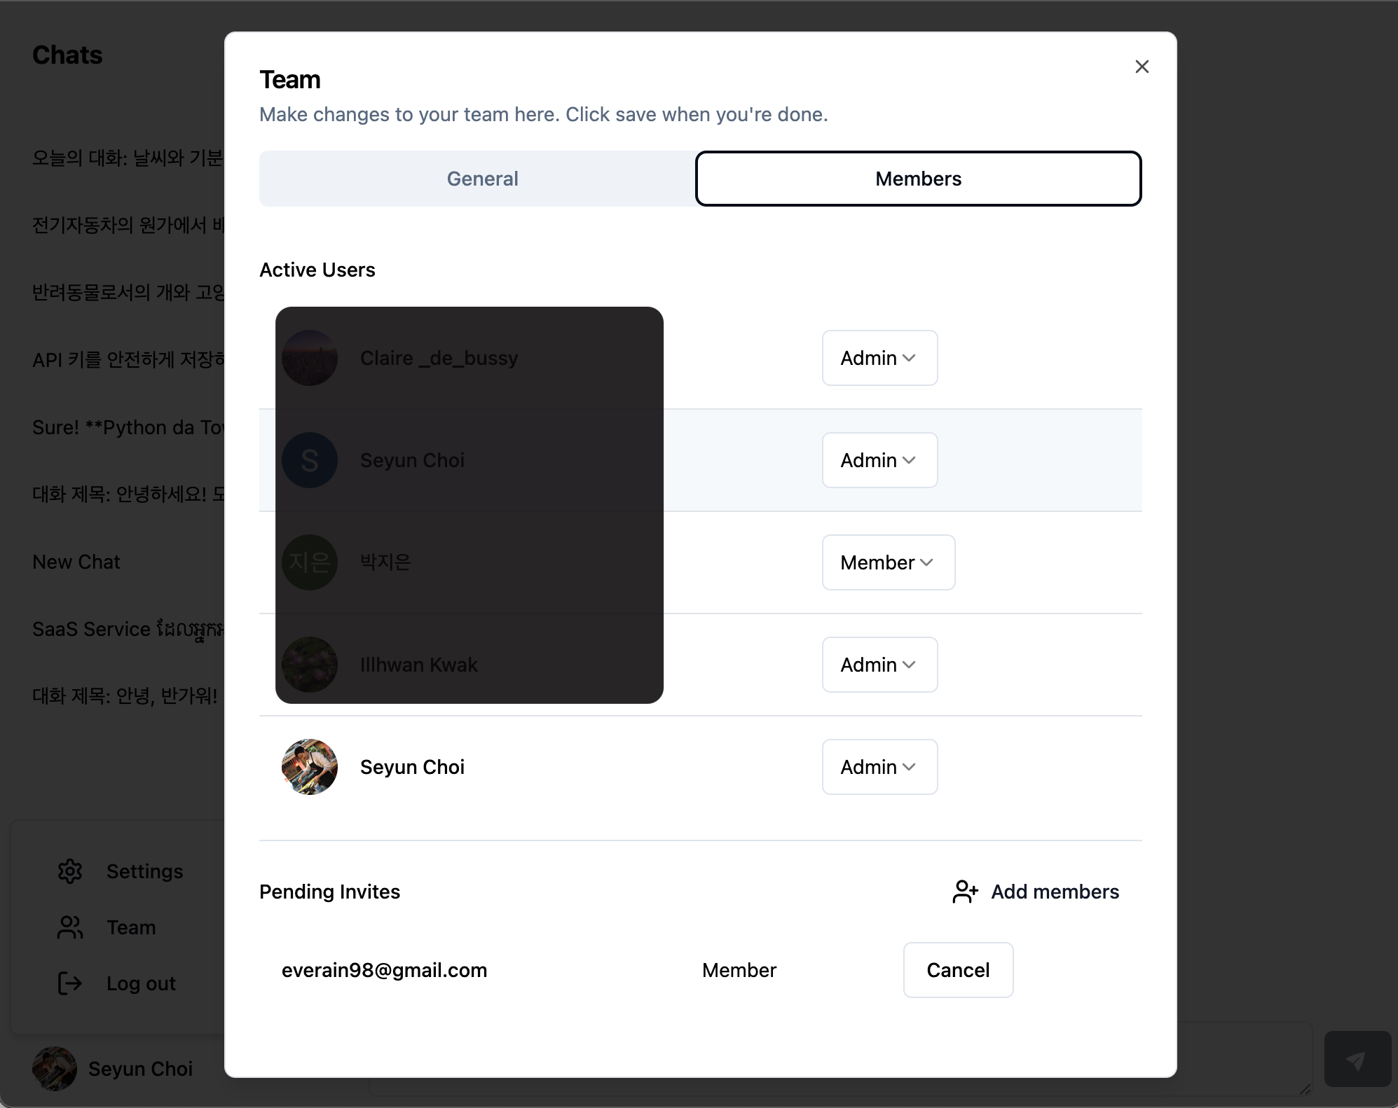The image size is (1398, 1108).
Task: Expand the Admin dropdown for Illhwan Kwak
Action: pyautogui.click(x=879, y=665)
